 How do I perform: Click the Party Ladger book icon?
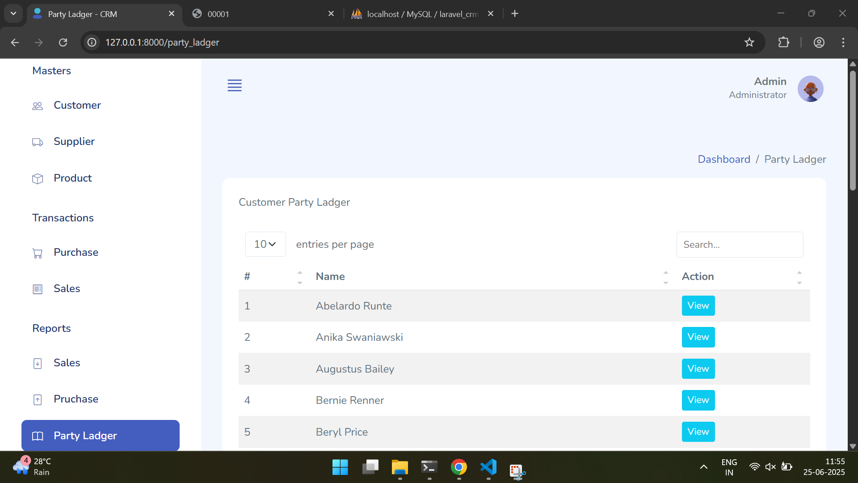(x=38, y=436)
